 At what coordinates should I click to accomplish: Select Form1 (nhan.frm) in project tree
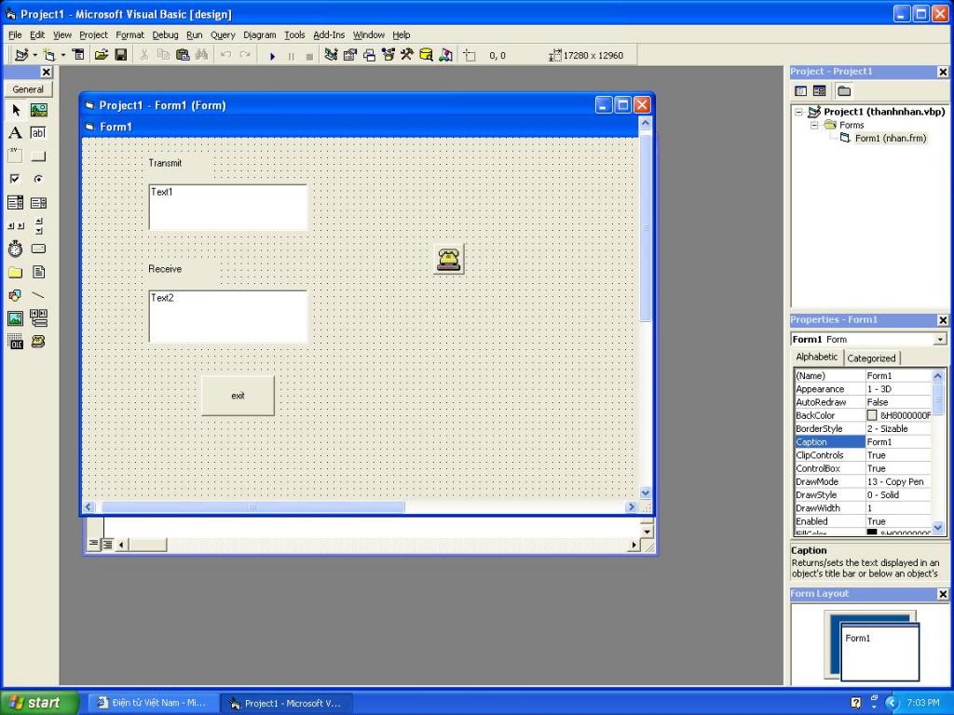tap(891, 139)
